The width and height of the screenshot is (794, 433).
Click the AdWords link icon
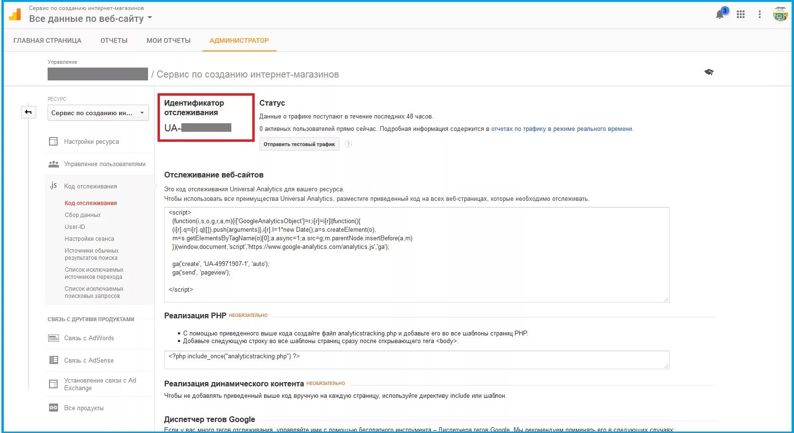coord(53,338)
